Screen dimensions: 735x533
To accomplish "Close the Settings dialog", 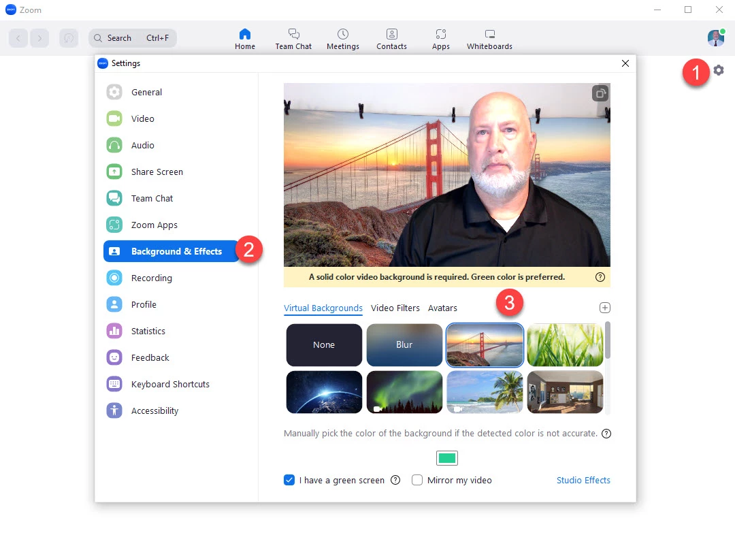I will (625, 63).
